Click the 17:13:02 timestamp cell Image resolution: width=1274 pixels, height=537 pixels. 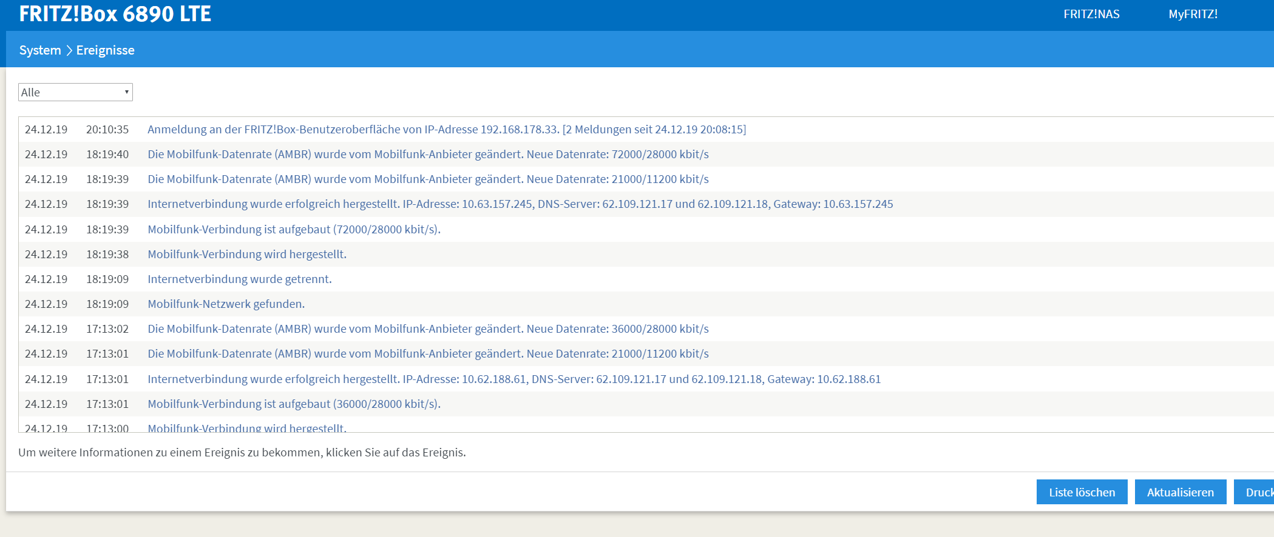(x=107, y=329)
